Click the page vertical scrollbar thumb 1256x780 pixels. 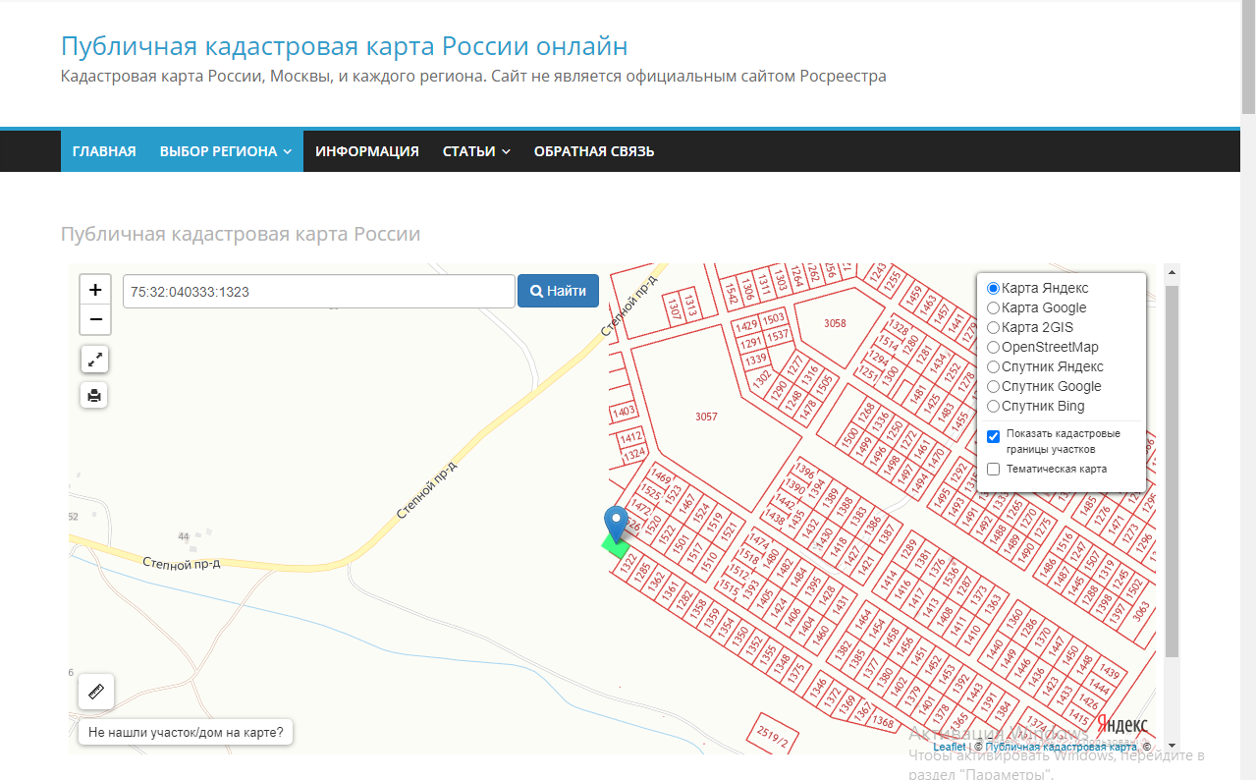click(x=1248, y=59)
